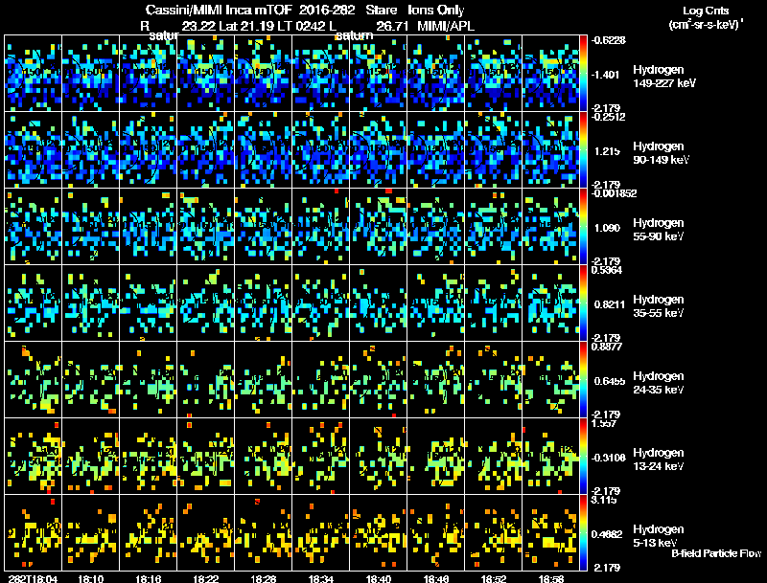767x583 pixels.
Task: Click the 'Stare' mode label
Action: 381,10
